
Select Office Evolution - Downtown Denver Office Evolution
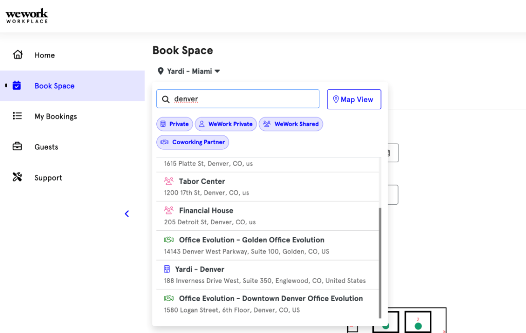click(268, 304)
